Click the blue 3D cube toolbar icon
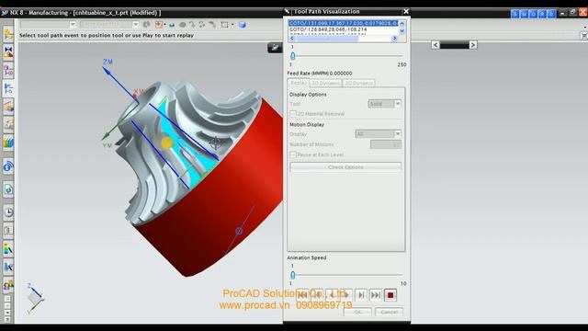Image resolution: width=588 pixels, height=331 pixels. click(243, 25)
